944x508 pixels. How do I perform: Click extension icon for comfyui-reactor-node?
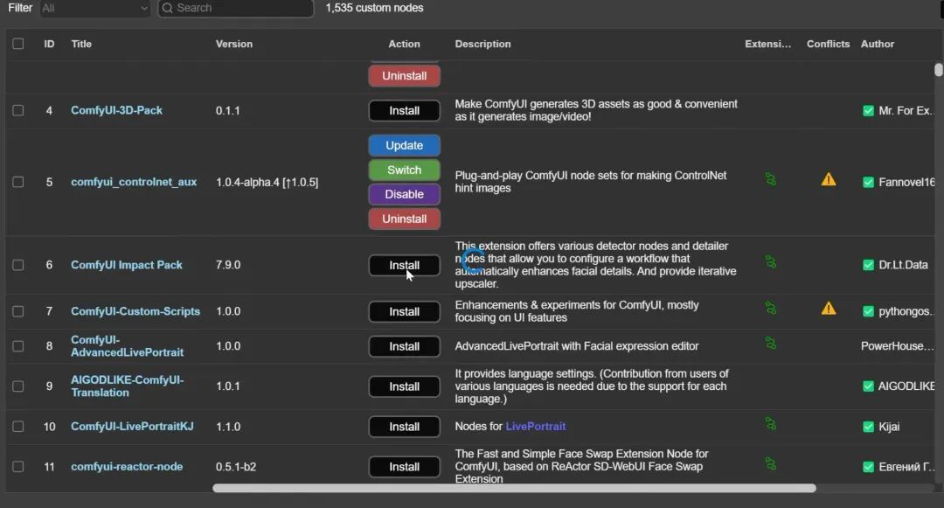pos(771,463)
